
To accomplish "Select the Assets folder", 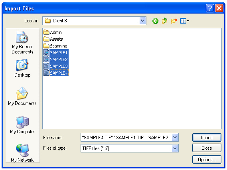I will coord(53,39).
